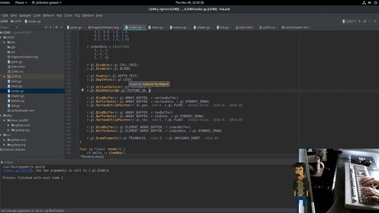Open LD40.css in the project tree
379x213 pixels.
(x=15, y=72)
